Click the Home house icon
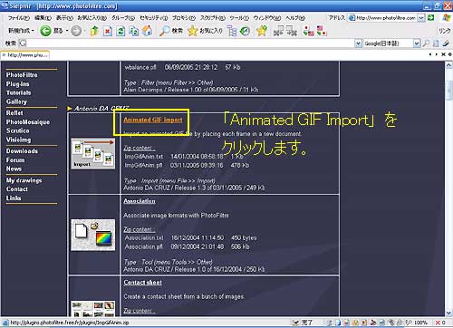Image resolution: width=453 pixels, height=328 pixels. 147,31
